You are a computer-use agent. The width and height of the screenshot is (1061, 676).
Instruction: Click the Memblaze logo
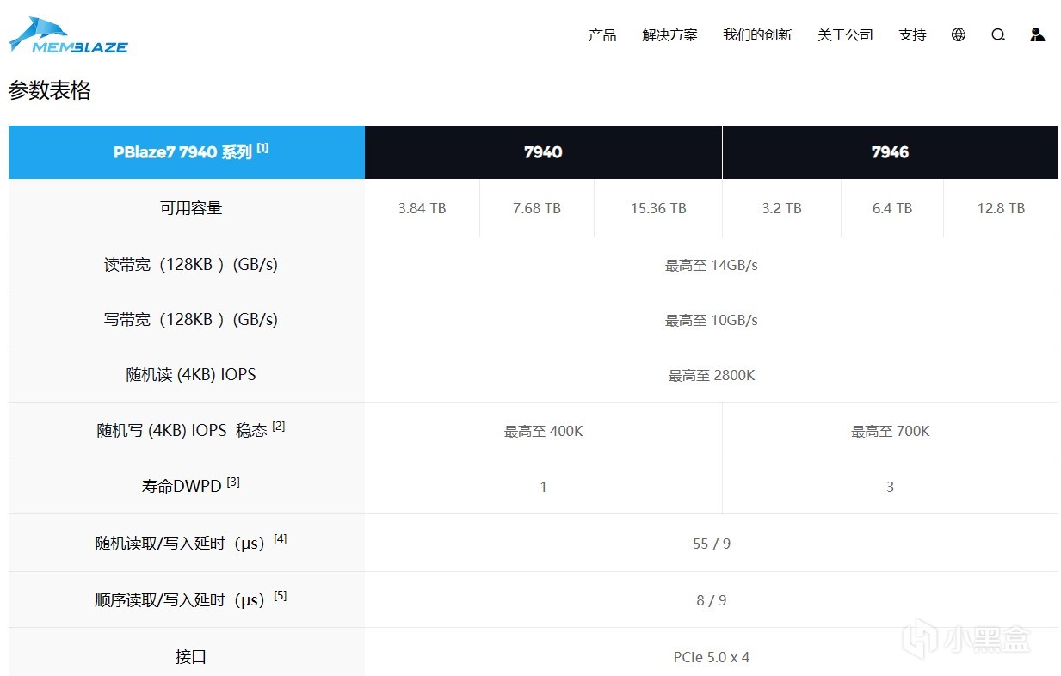coord(68,35)
